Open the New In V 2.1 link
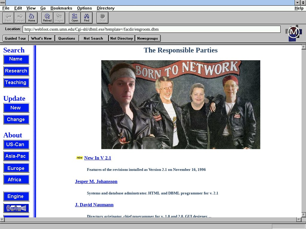 pos(97,158)
